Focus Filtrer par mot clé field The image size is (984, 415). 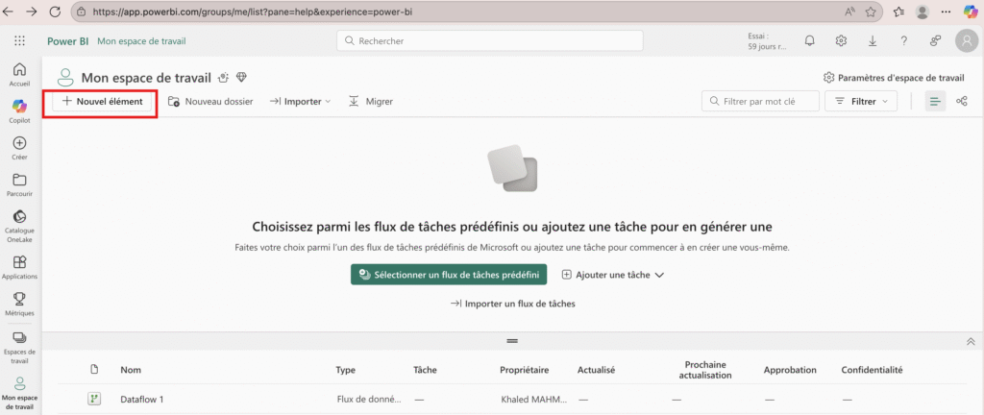coord(761,101)
